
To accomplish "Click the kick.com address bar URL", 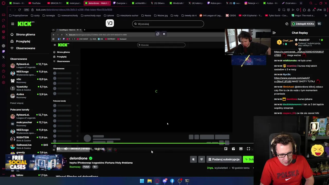I will point(74,10).
